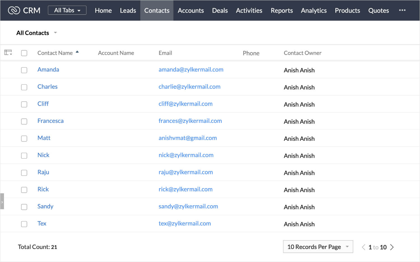Open the column settings table icon
Image resolution: width=420 pixels, height=262 pixels.
[8, 53]
